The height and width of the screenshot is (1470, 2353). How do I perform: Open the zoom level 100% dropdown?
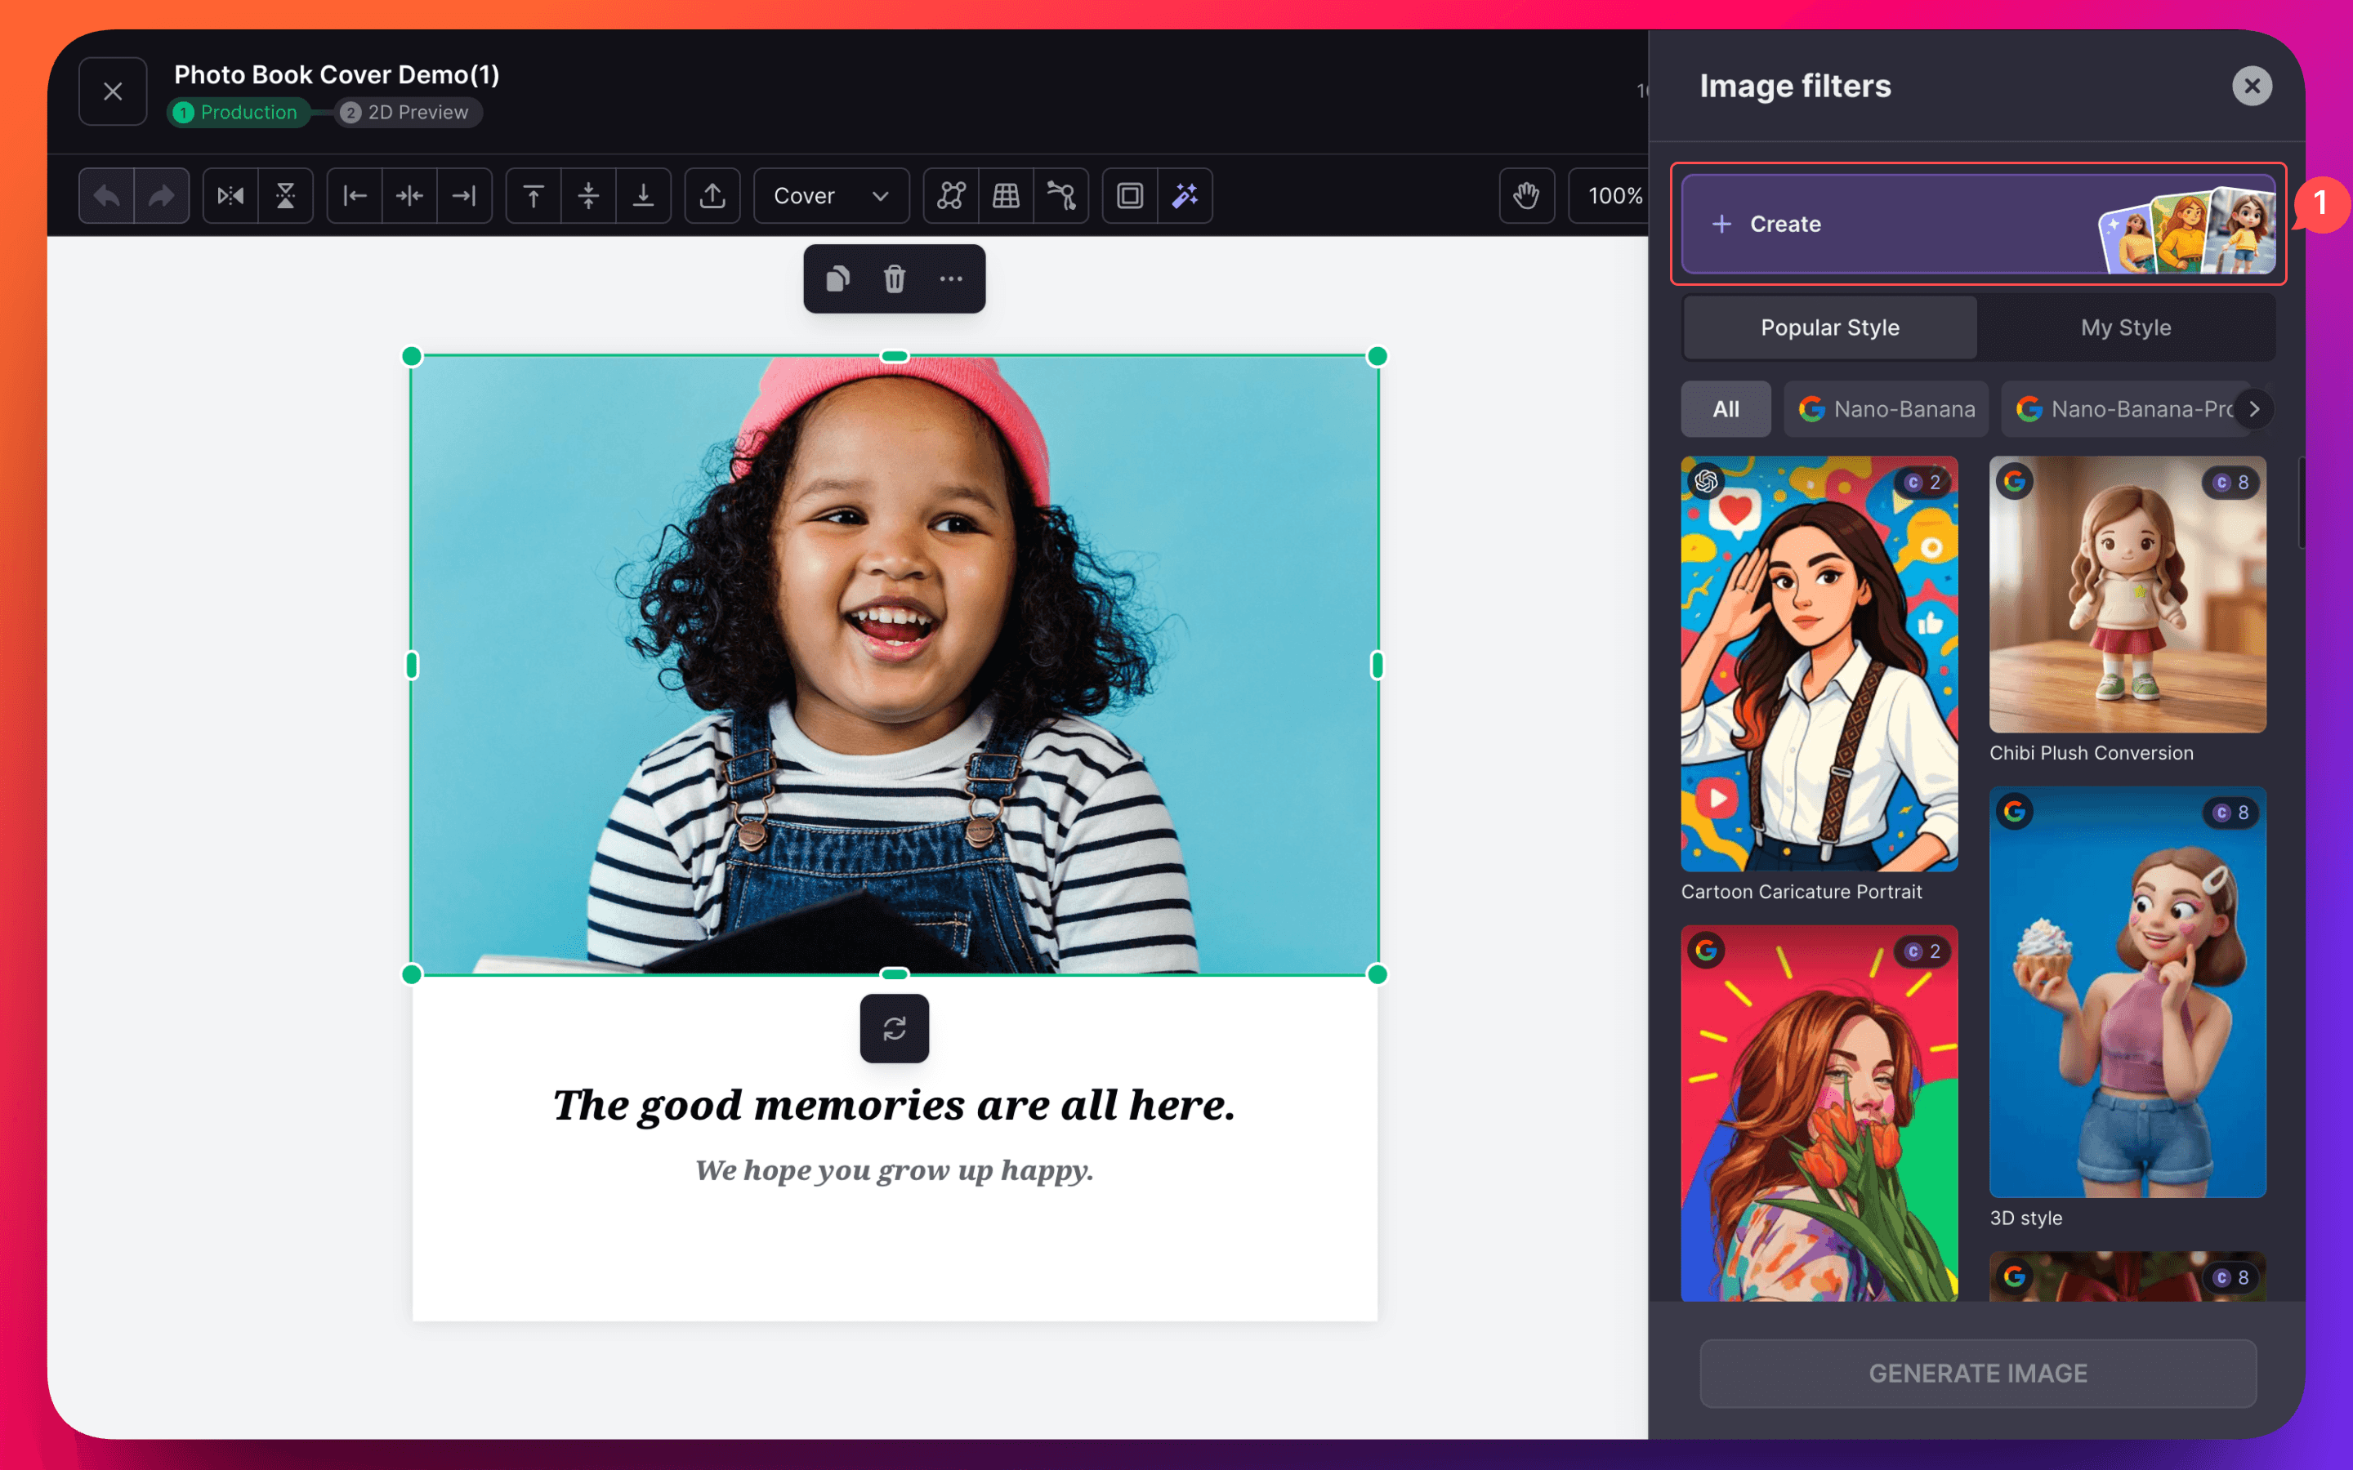tap(1613, 195)
